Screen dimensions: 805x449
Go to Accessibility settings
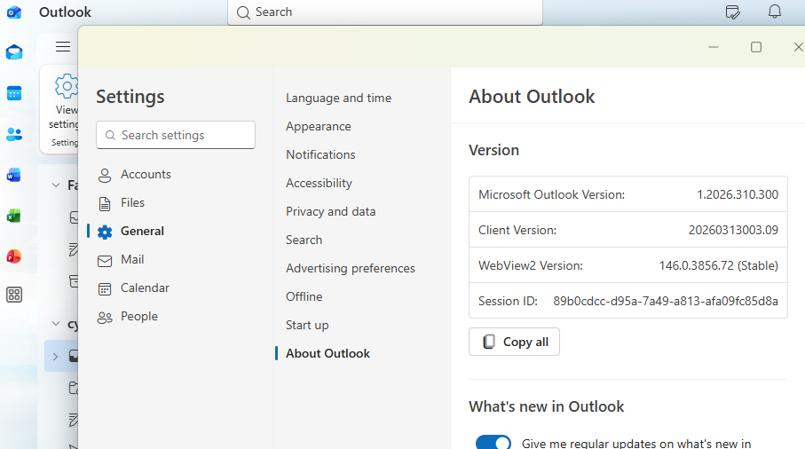[319, 183]
